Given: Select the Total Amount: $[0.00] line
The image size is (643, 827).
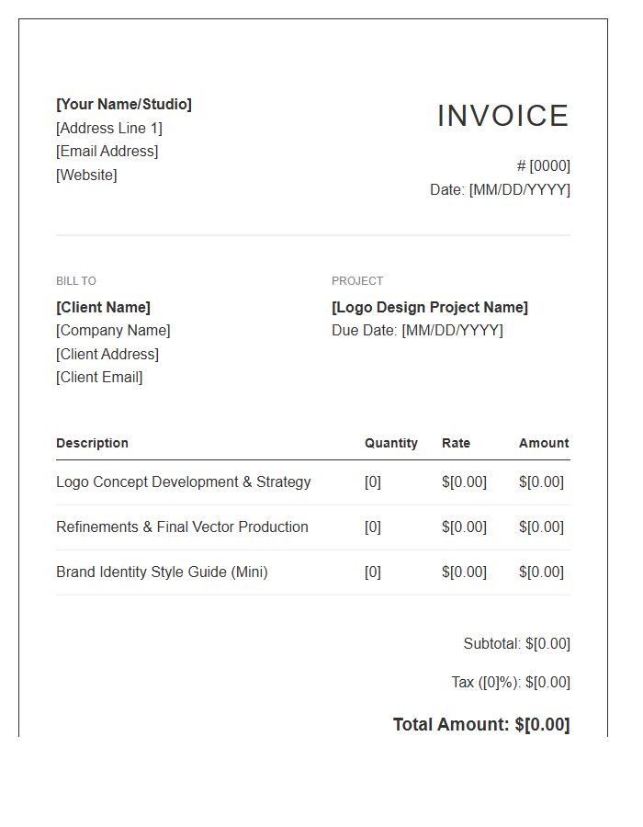Looking at the screenshot, I should click(x=481, y=725).
